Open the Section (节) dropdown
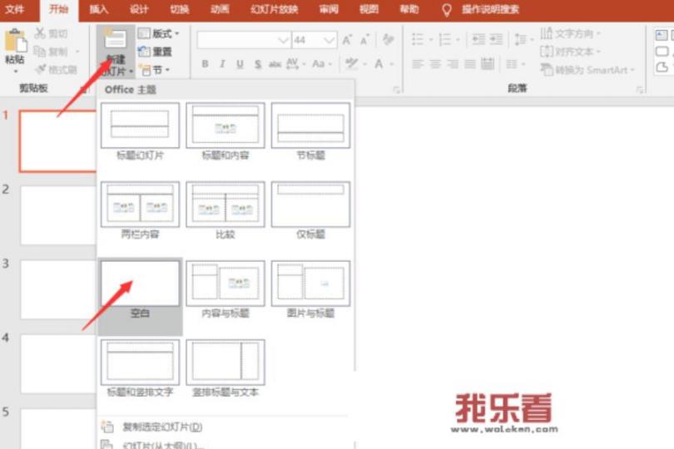 (x=155, y=70)
